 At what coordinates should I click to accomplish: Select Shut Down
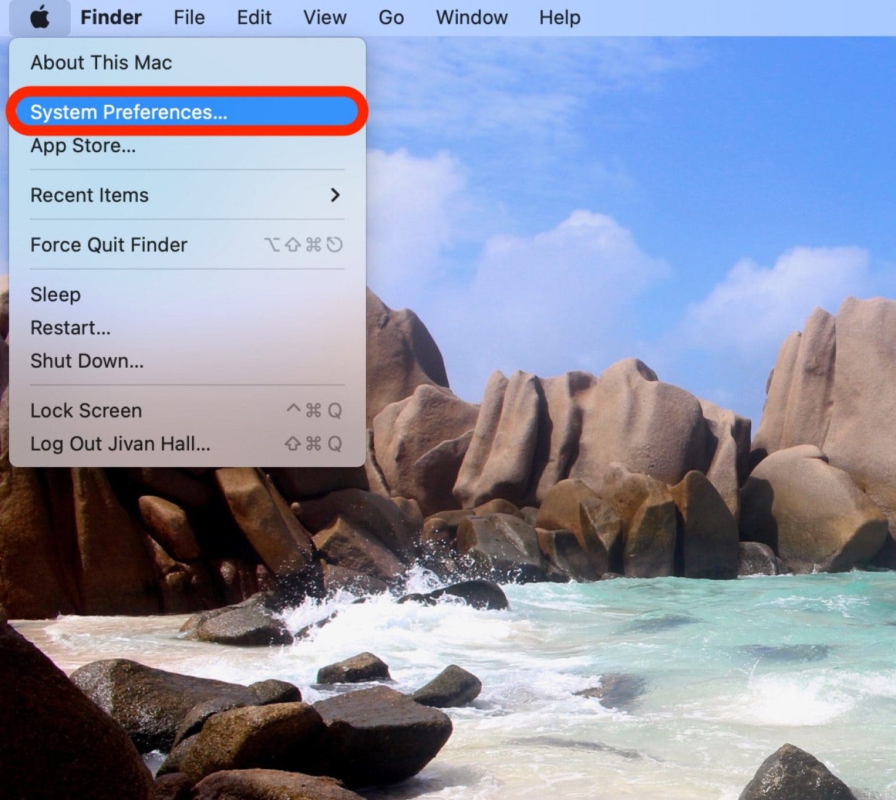87,361
